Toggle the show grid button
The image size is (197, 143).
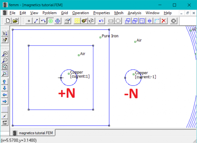(x=5, y=109)
